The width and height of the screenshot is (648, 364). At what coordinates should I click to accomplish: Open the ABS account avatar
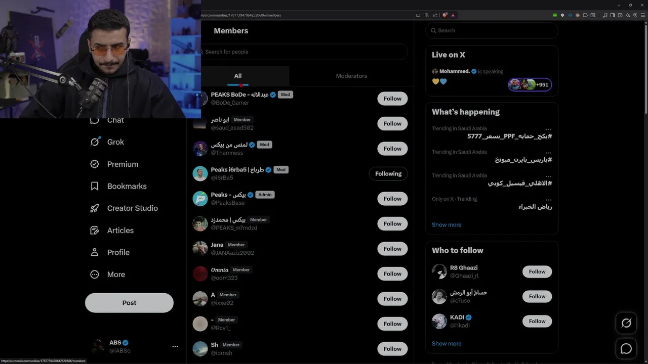tap(97, 346)
